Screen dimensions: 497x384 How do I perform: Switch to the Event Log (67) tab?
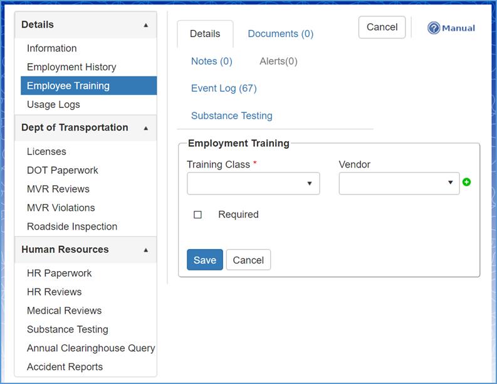point(224,88)
